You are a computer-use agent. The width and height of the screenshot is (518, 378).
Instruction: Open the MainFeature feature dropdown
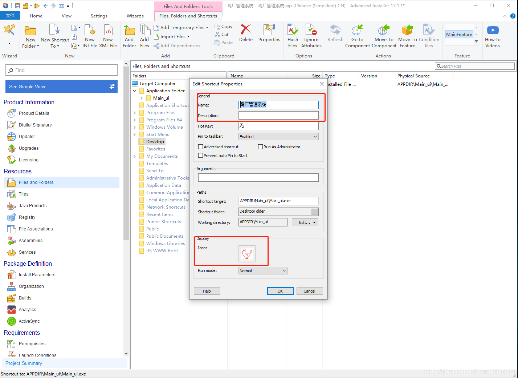pos(476,42)
